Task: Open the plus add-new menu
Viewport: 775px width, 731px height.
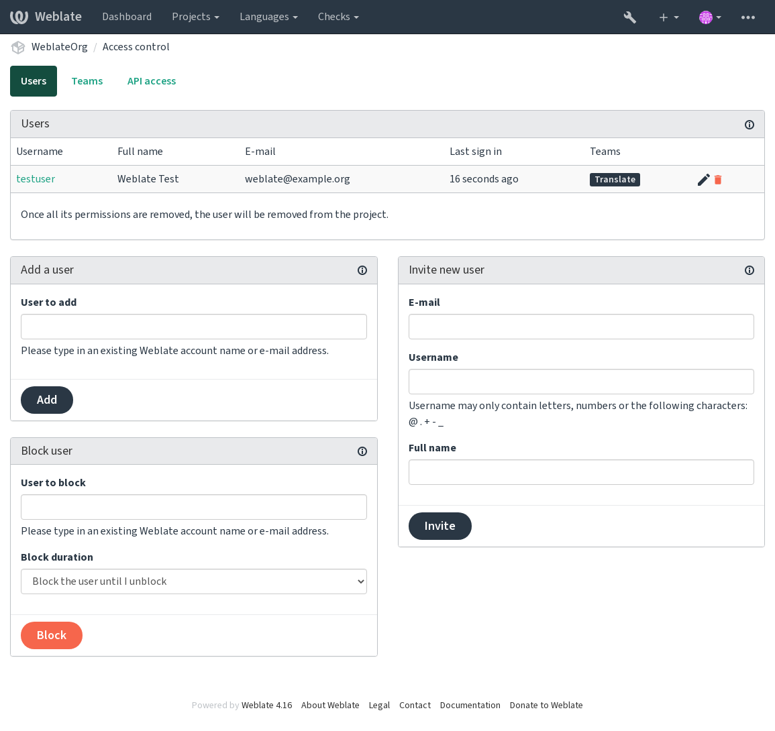Action: [669, 17]
